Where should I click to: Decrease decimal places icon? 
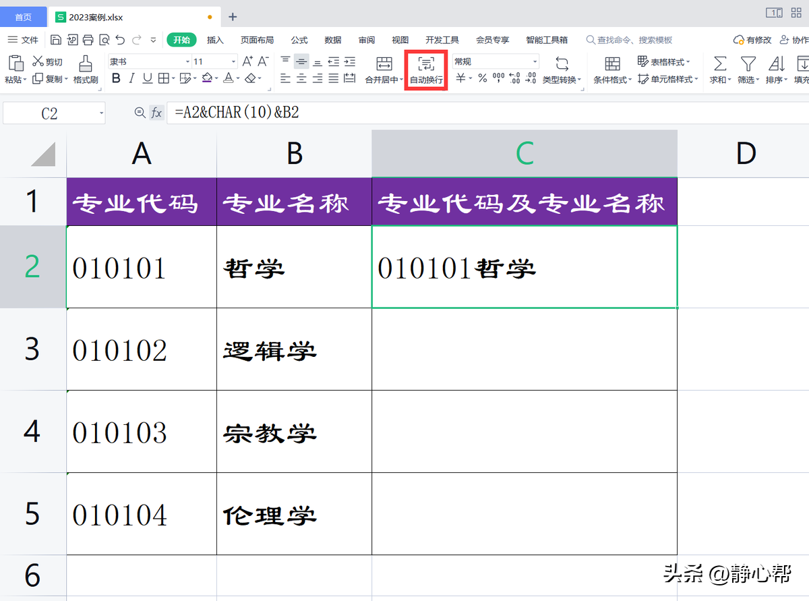[531, 79]
